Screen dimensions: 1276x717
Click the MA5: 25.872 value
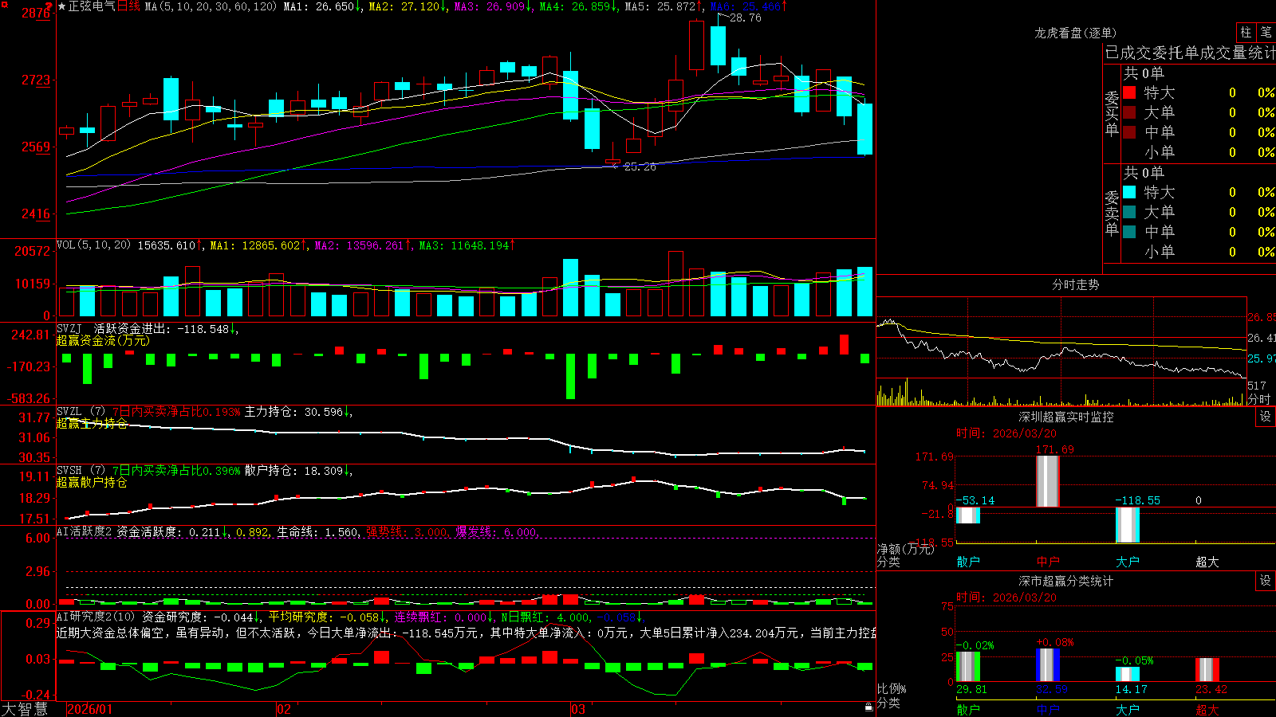point(664,6)
